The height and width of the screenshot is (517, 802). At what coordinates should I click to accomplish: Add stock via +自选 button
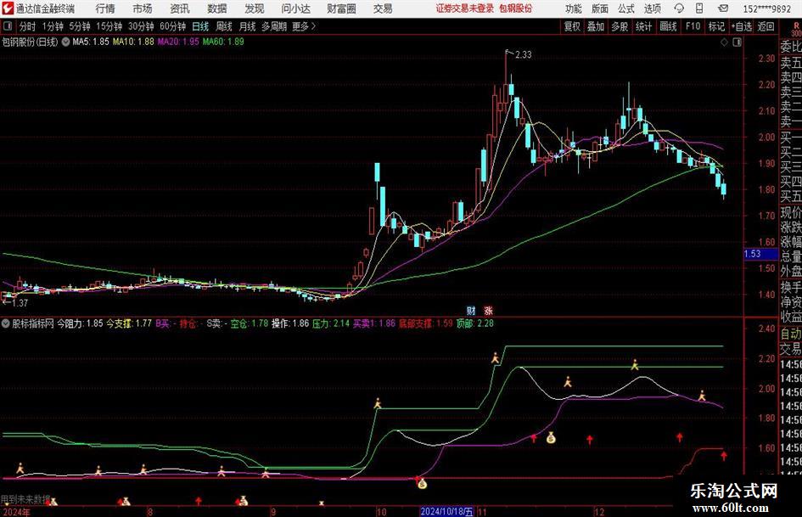[742, 26]
